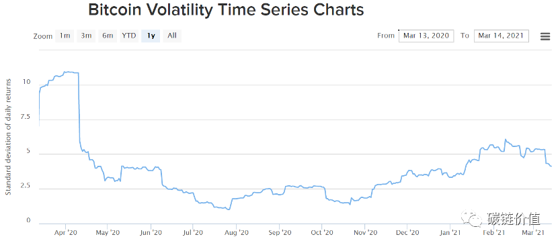This screenshot has height=243, width=558.
Task: Click the line's lowest point near Aug '20
Action: [x=229, y=209]
